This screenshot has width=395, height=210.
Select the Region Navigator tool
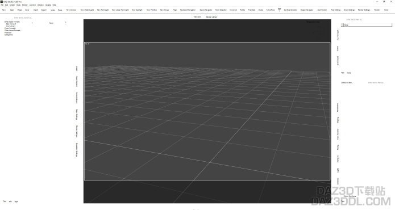307,10
